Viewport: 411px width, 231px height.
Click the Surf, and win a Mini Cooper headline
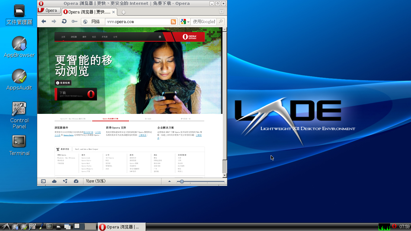tap(87, 149)
